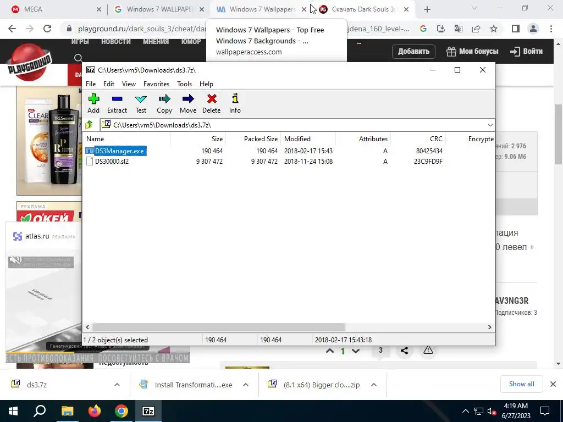Choose the Copy toolbar button in 7-Zip
Screen dimensions: 563x422
pos(164,103)
